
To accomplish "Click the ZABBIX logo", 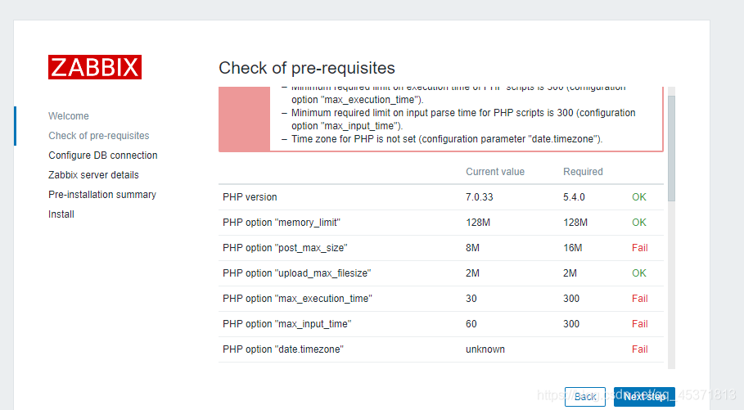I will pyautogui.click(x=95, y=67).
